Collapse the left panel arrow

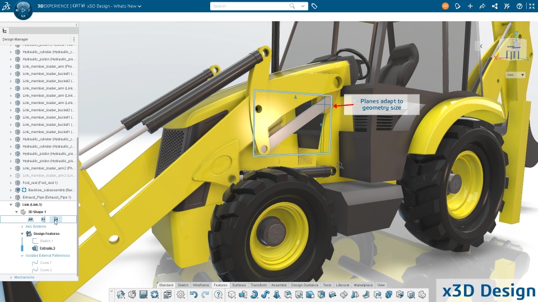pos(76,25)
